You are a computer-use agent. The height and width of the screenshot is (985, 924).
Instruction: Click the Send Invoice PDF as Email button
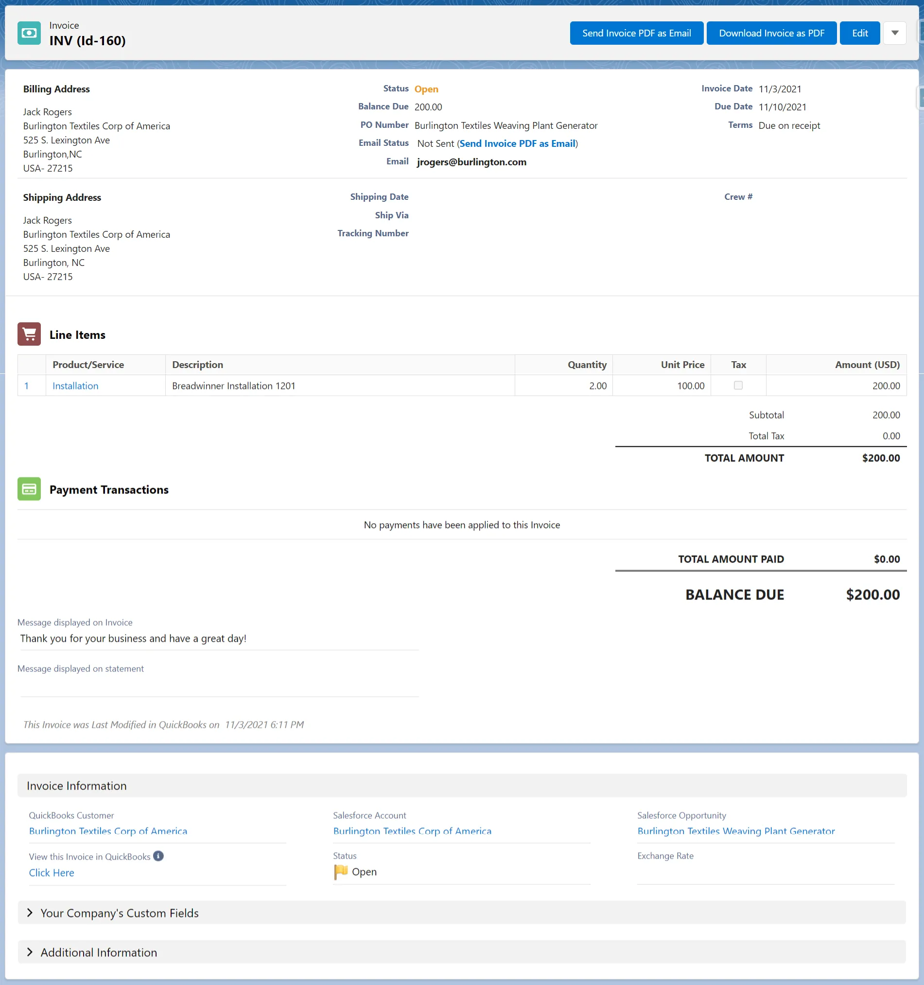(637, 33)
